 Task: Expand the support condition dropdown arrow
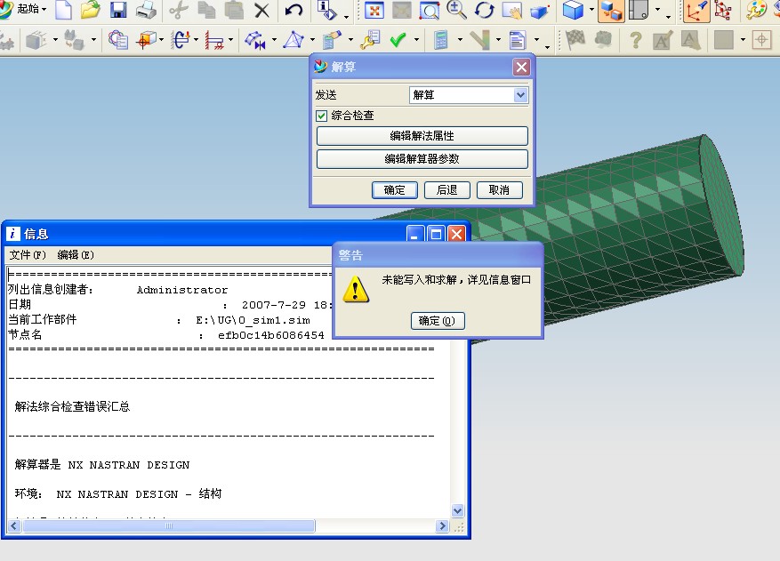230,40
